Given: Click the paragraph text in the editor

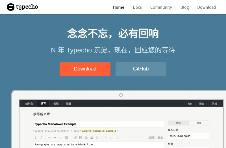Looking at the screenshot, I should (x=64, y=144).
